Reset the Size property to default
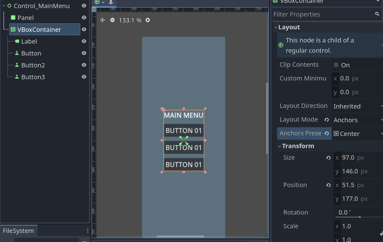The image size is (383, 242). pyautogui.click(x=328, y=158)
